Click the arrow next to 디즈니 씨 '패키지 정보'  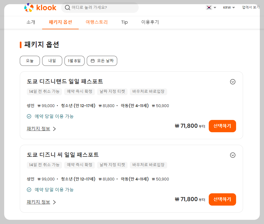point(54,202)
